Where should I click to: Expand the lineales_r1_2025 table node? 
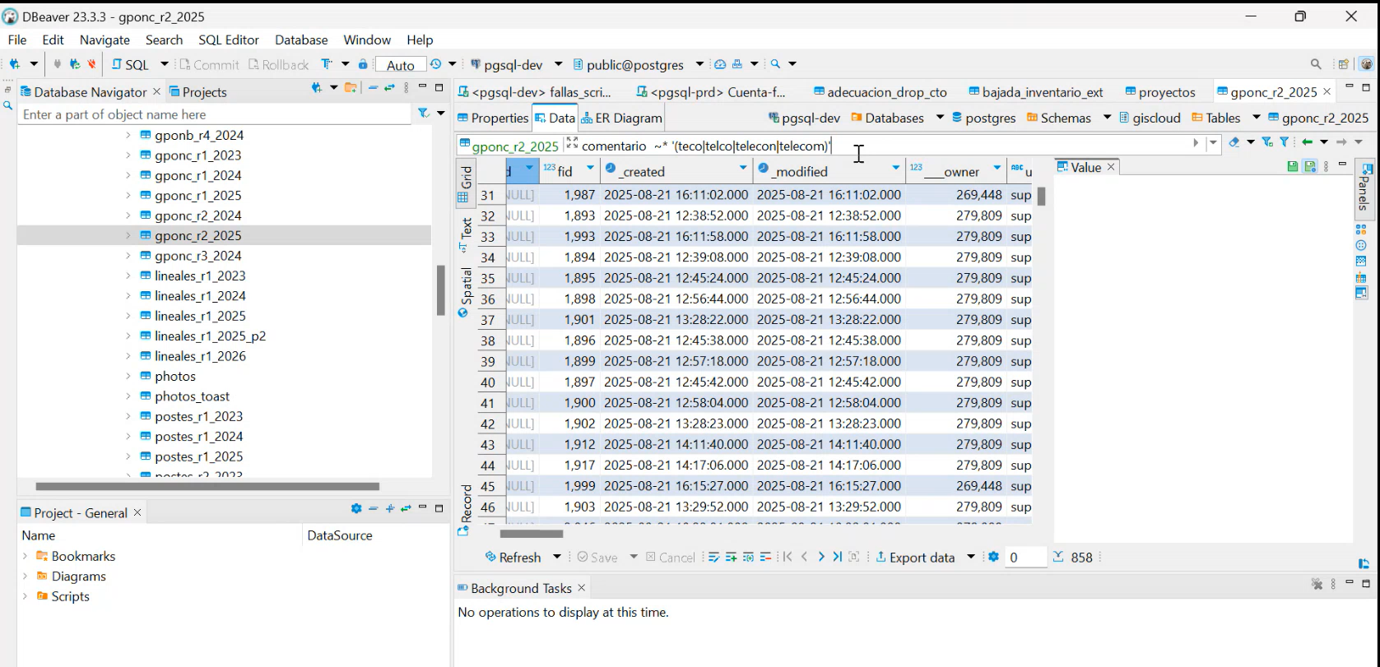click(x=128, y=316)
